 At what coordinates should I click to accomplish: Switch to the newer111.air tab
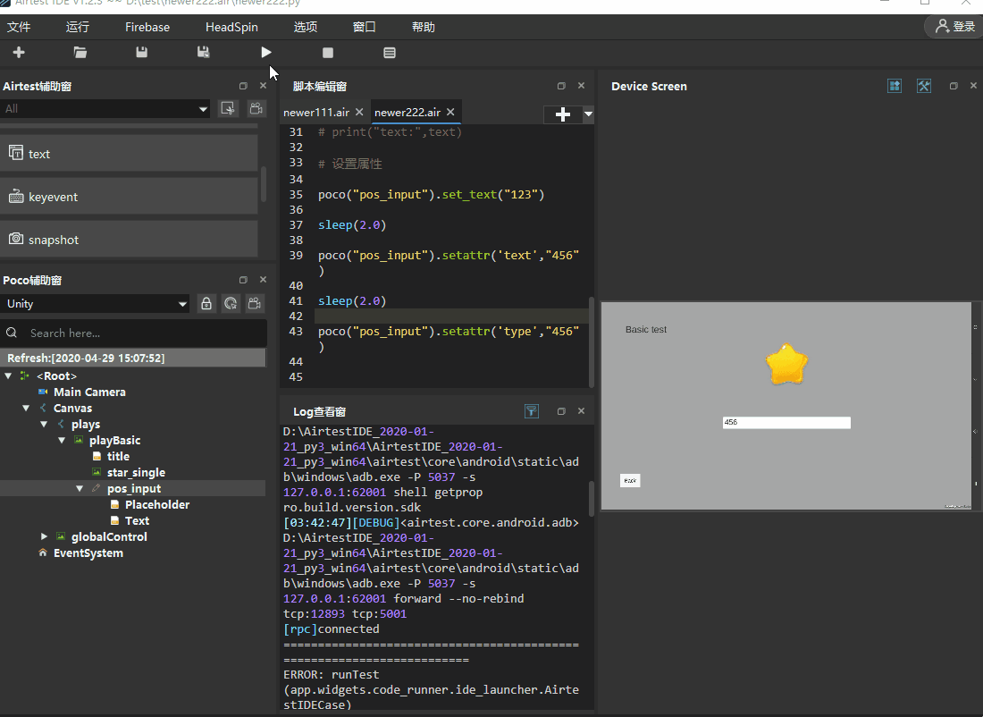pos(315,113)
